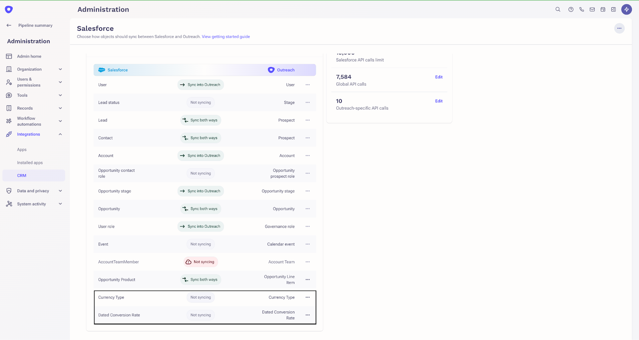Viewport: 639px width, 340px height.
Task: Click Sync into Outreach badge for Opportunity stage
Action: [x=200, y=191]
